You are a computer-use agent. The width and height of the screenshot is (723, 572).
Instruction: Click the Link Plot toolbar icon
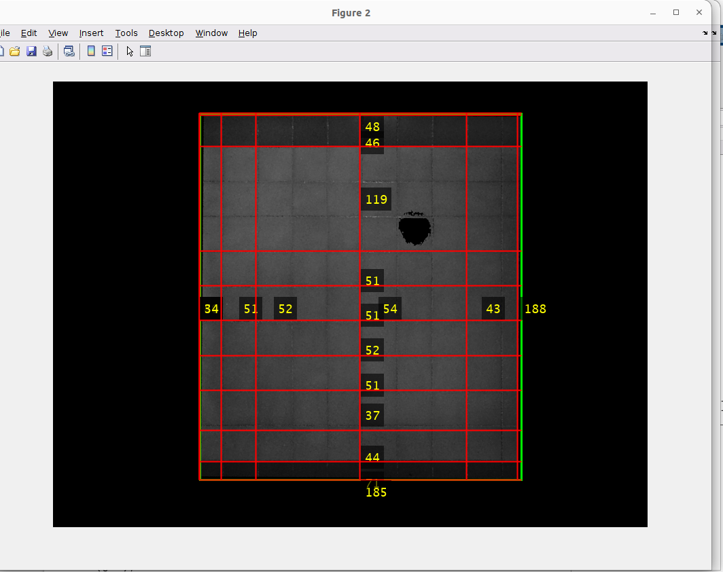pos(69,51)
